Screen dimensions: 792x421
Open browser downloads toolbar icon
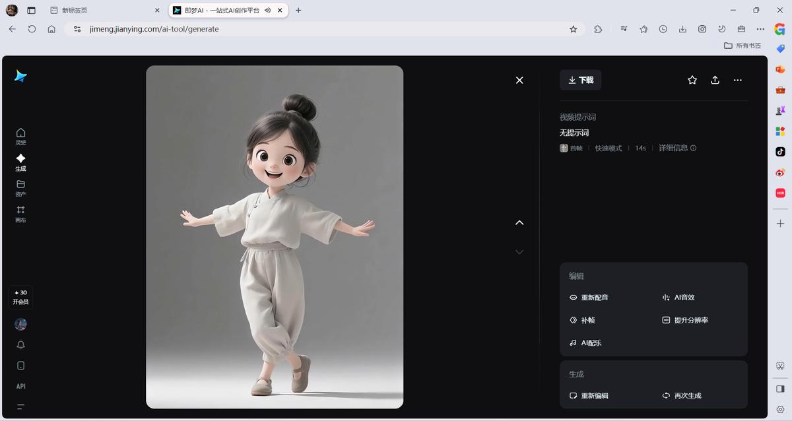(x=682, y=29)
